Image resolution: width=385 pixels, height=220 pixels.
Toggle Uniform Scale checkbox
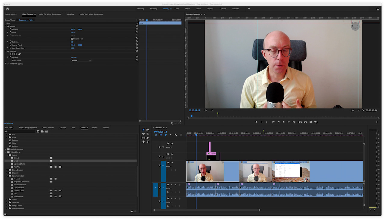click(72, 39)
